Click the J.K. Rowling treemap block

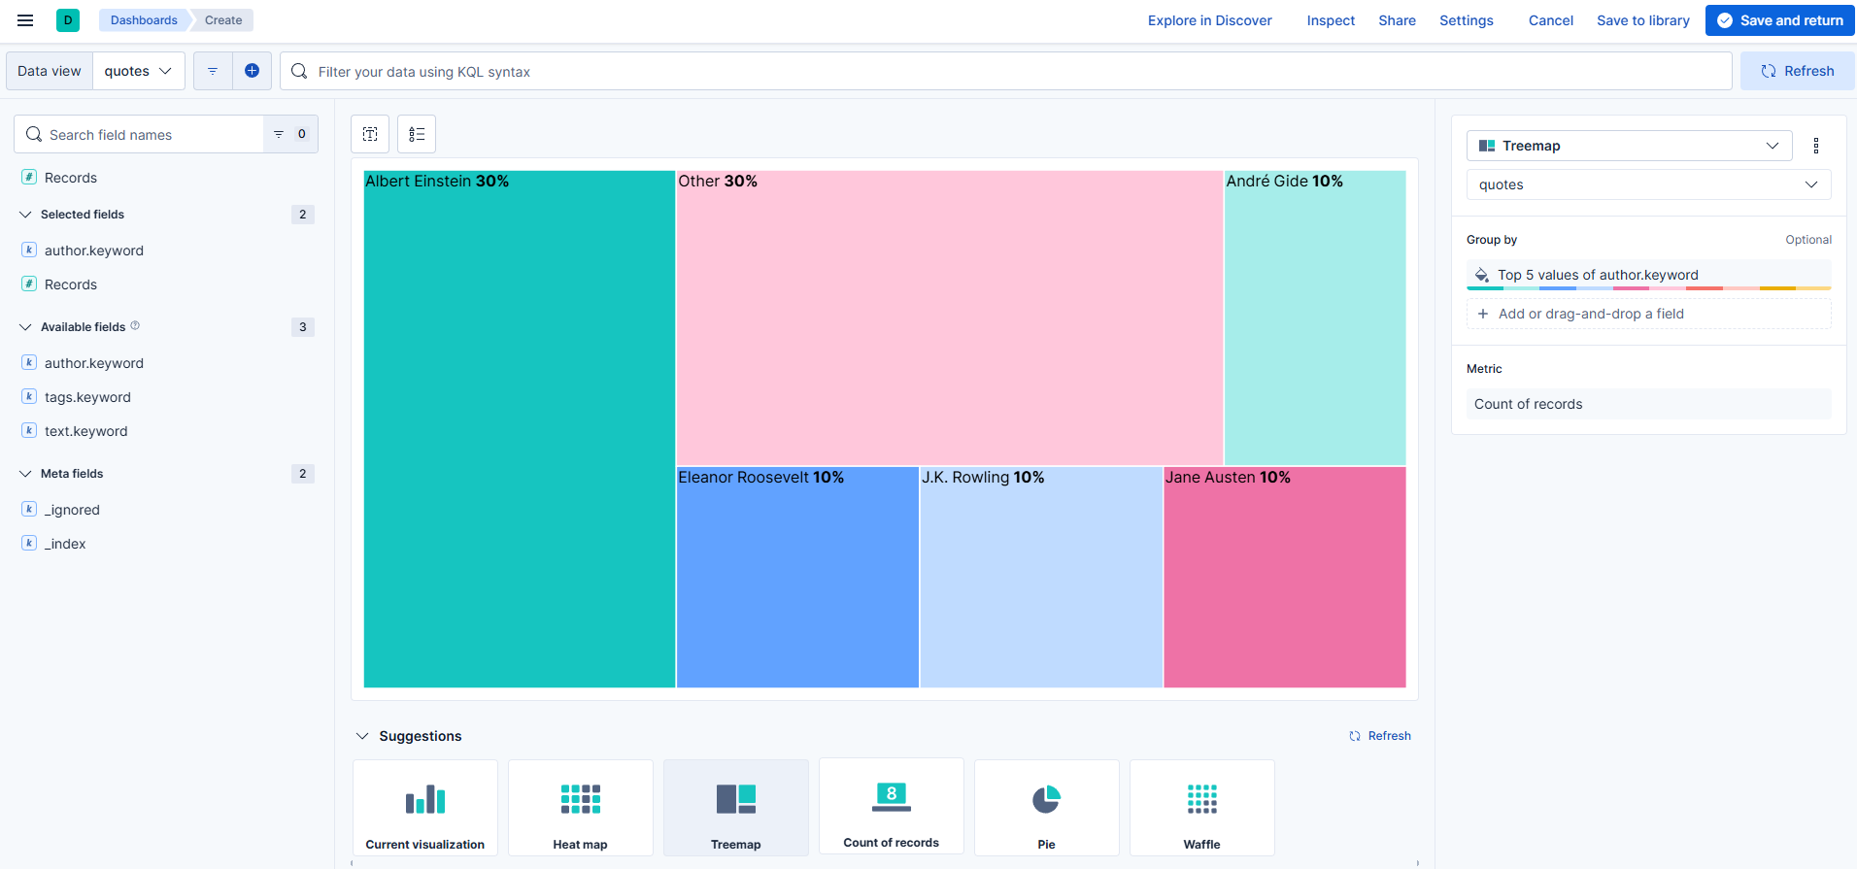click(1041, 578)
